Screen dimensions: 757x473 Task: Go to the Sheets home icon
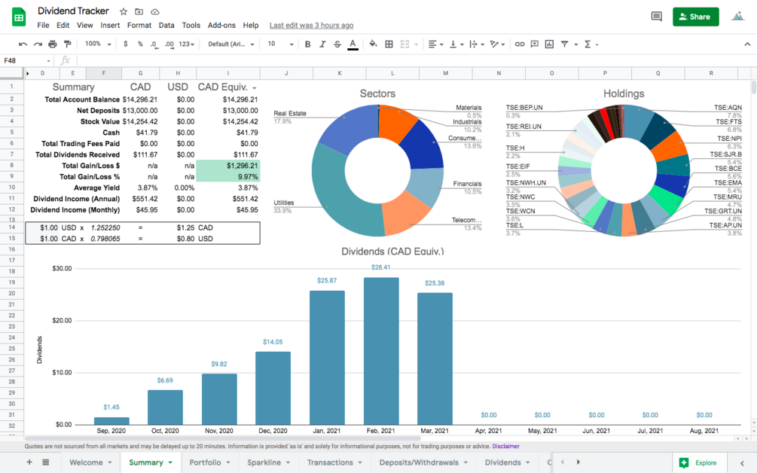pos(19,17)
